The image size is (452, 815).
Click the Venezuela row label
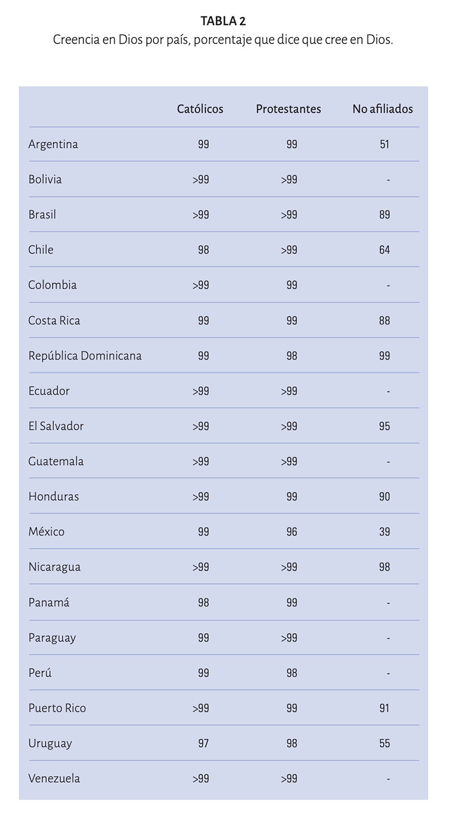click(54, 778)
